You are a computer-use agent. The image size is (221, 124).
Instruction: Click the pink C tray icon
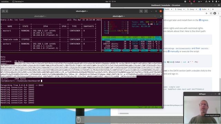click(194, 1)
